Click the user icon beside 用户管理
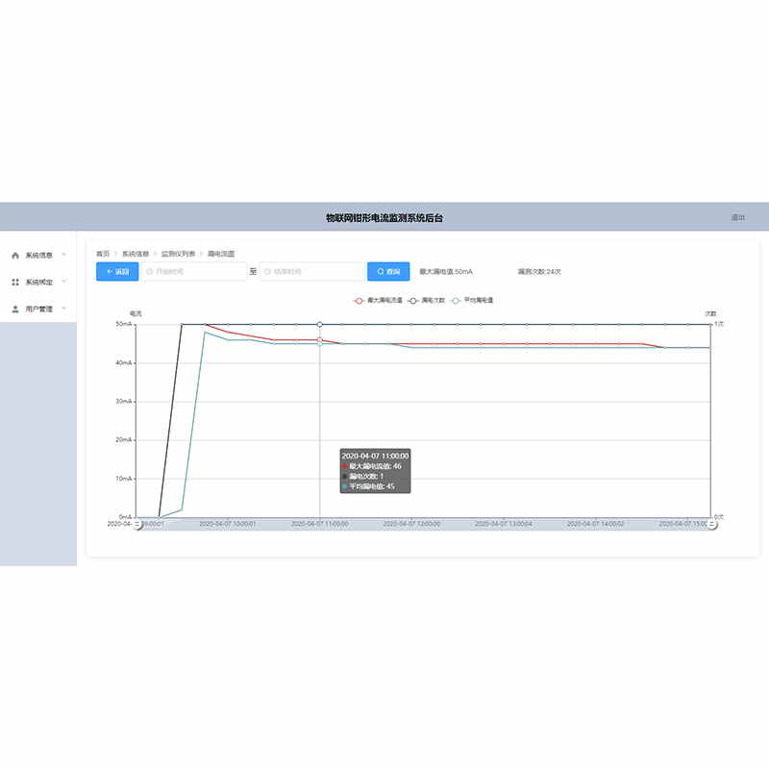 coord(15,310)
